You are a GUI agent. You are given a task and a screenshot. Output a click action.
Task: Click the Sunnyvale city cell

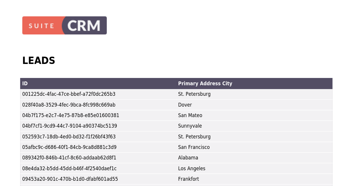pos(190,126)
